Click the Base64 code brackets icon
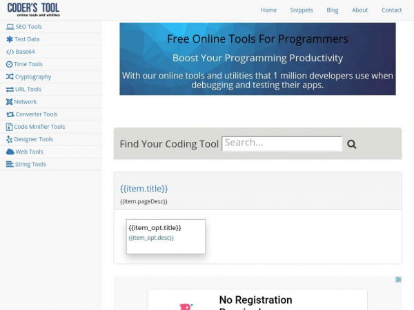The height and width of the screenshot is (310, 414). 10,52
